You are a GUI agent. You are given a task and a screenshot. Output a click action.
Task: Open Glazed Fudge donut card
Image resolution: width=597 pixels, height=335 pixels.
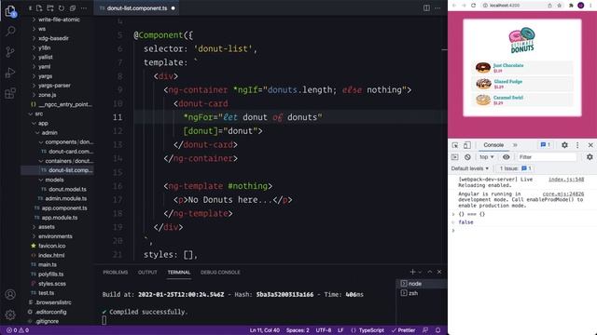[522, 84]
